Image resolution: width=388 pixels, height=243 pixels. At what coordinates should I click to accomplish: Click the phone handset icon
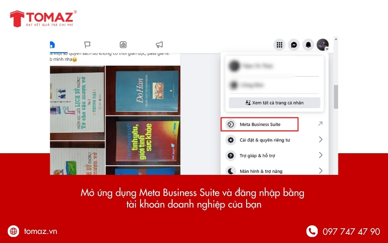click(x=312, y=231)
